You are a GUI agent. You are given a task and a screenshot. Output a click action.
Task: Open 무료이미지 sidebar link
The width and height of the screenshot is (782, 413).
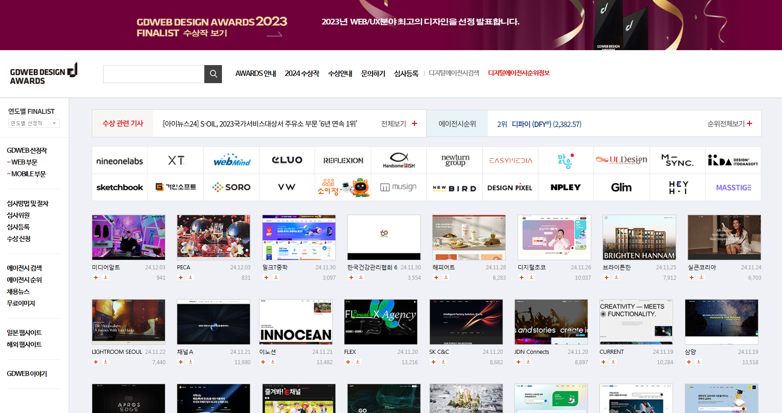point(21,304)
